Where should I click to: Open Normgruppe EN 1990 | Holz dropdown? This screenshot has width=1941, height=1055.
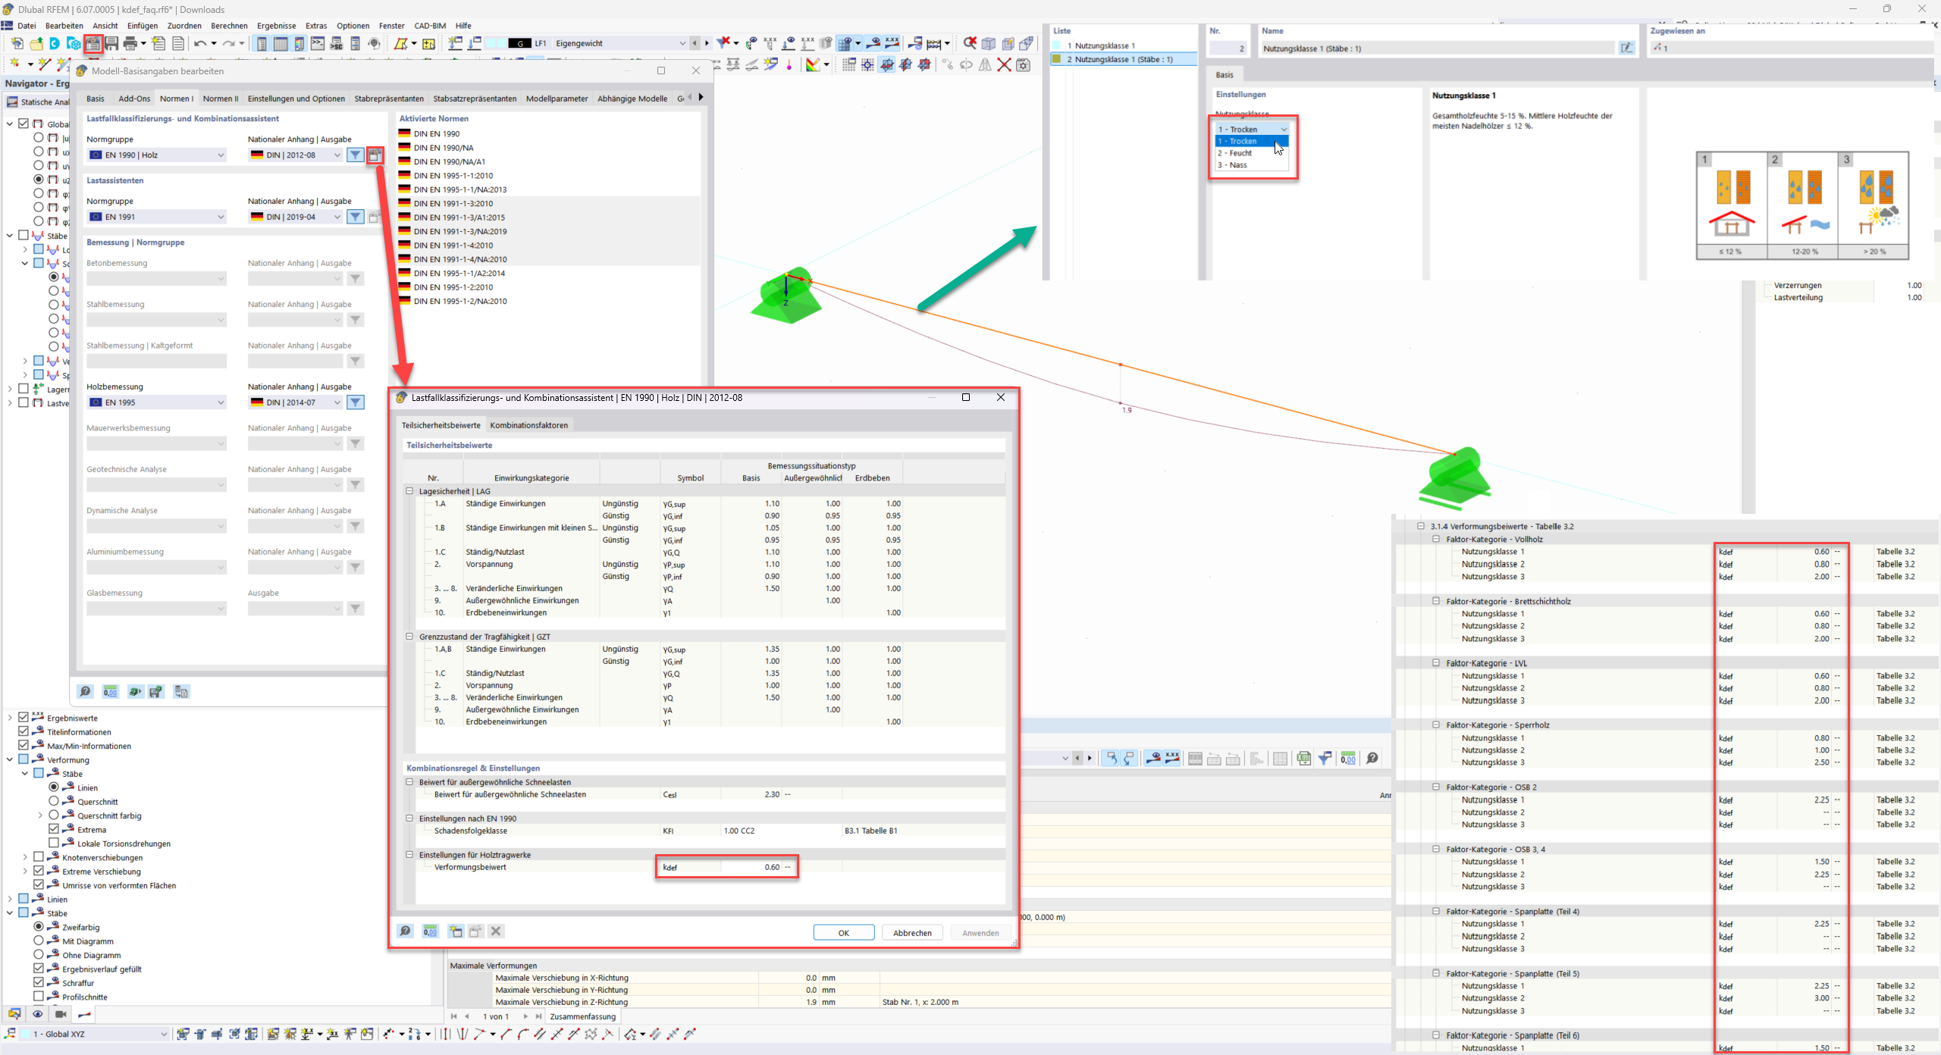[x=157, y=155]
